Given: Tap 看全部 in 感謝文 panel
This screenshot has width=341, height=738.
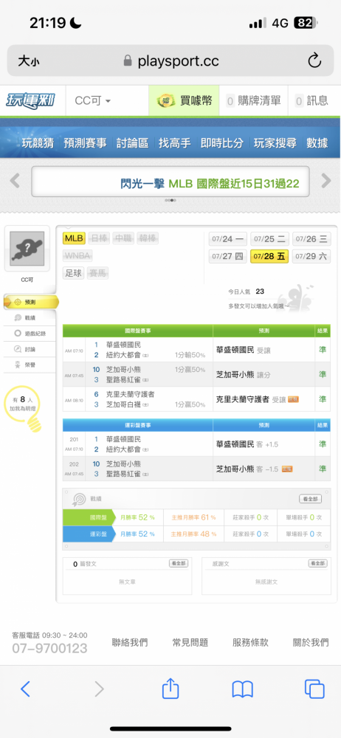Looking at the screenshot, I should point(317,563).
